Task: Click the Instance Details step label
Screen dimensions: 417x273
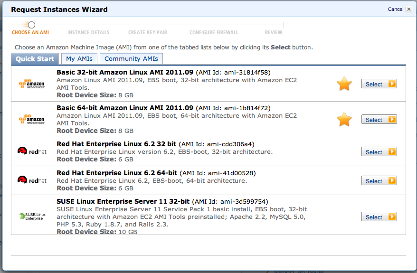Action: coord(88,32)
